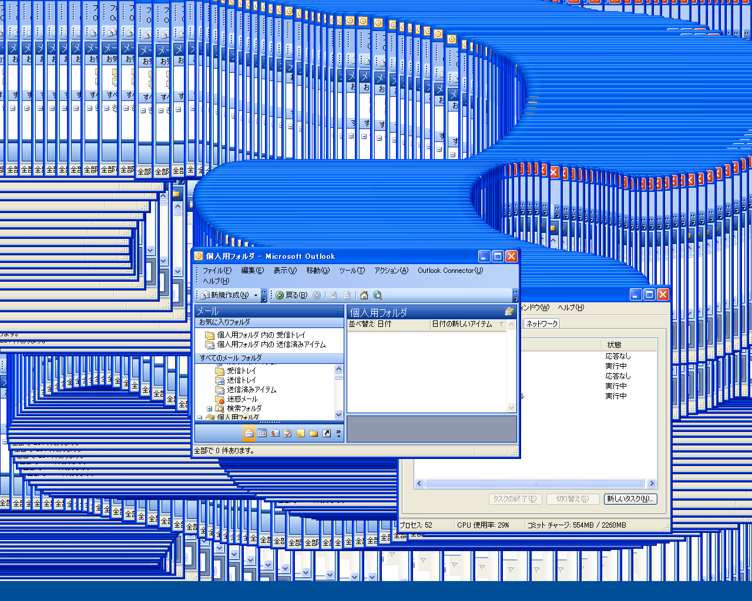Open toolbar options next to 新規作成
This screenshot has width=752, height=601.
264,295
